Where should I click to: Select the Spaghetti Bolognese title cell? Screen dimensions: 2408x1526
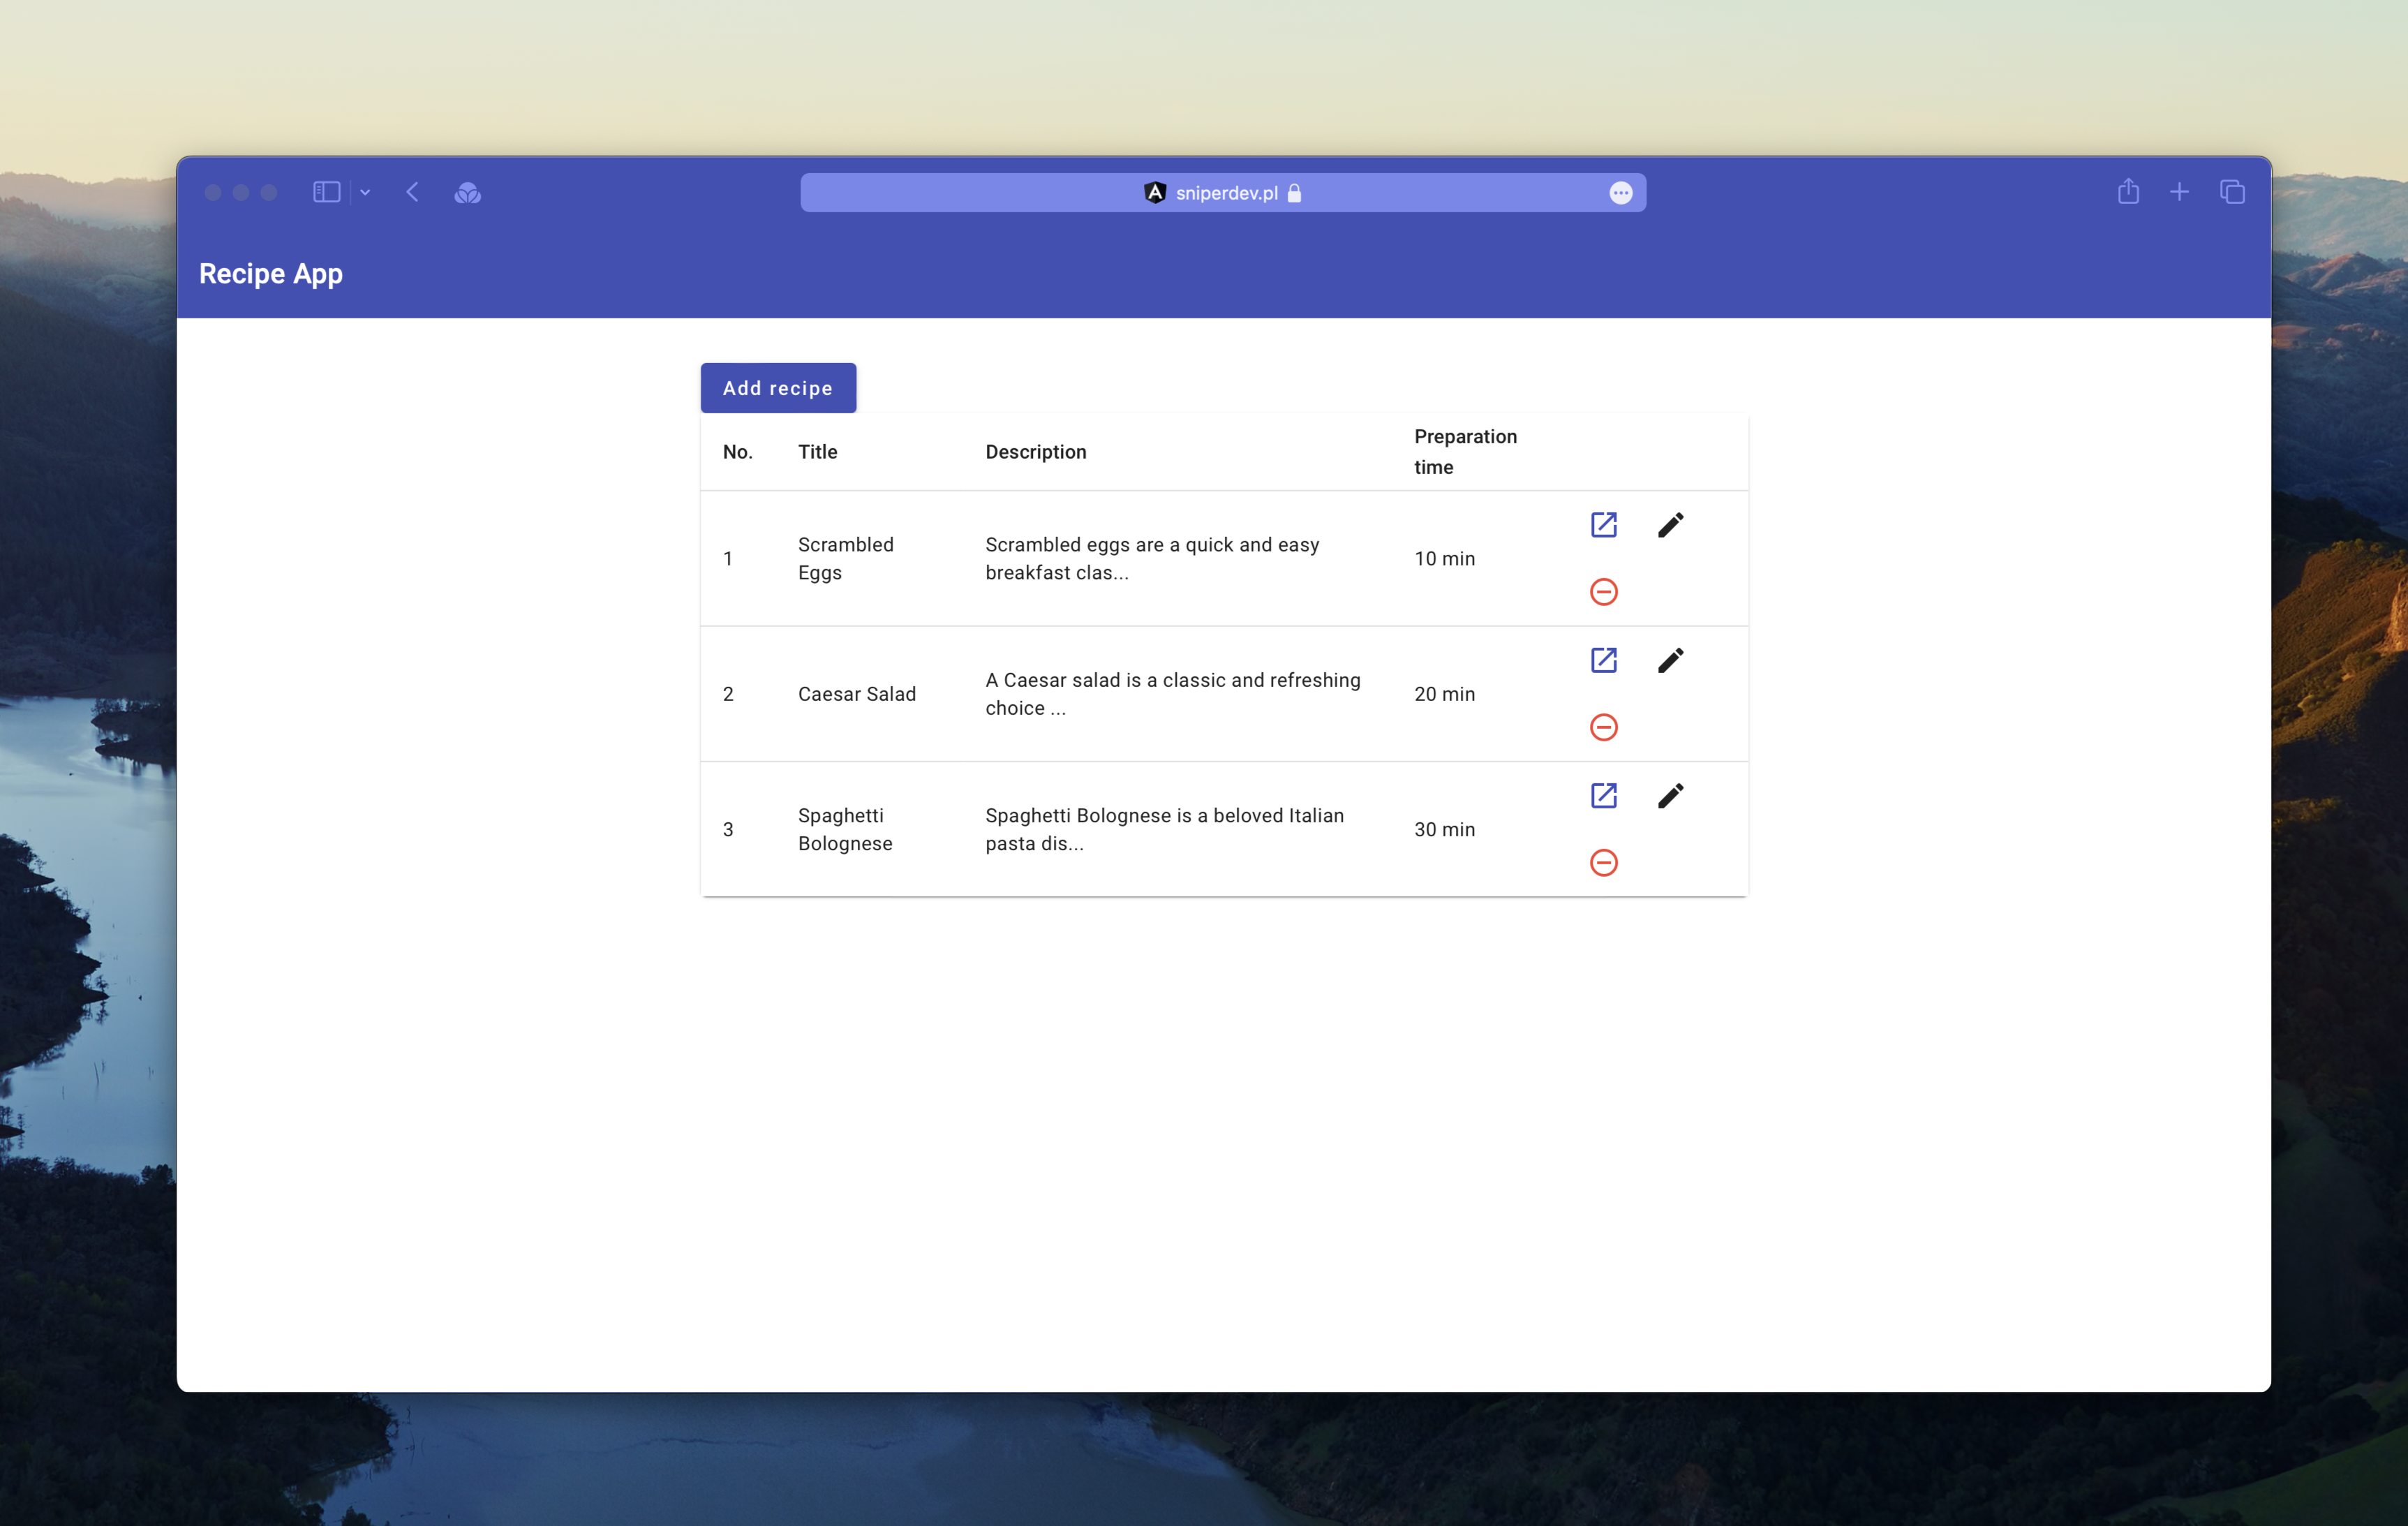(845, 829)
